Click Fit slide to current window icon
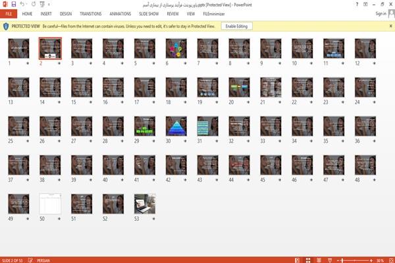The width and height of the screenshot is (395, 263). click(391, 260)
